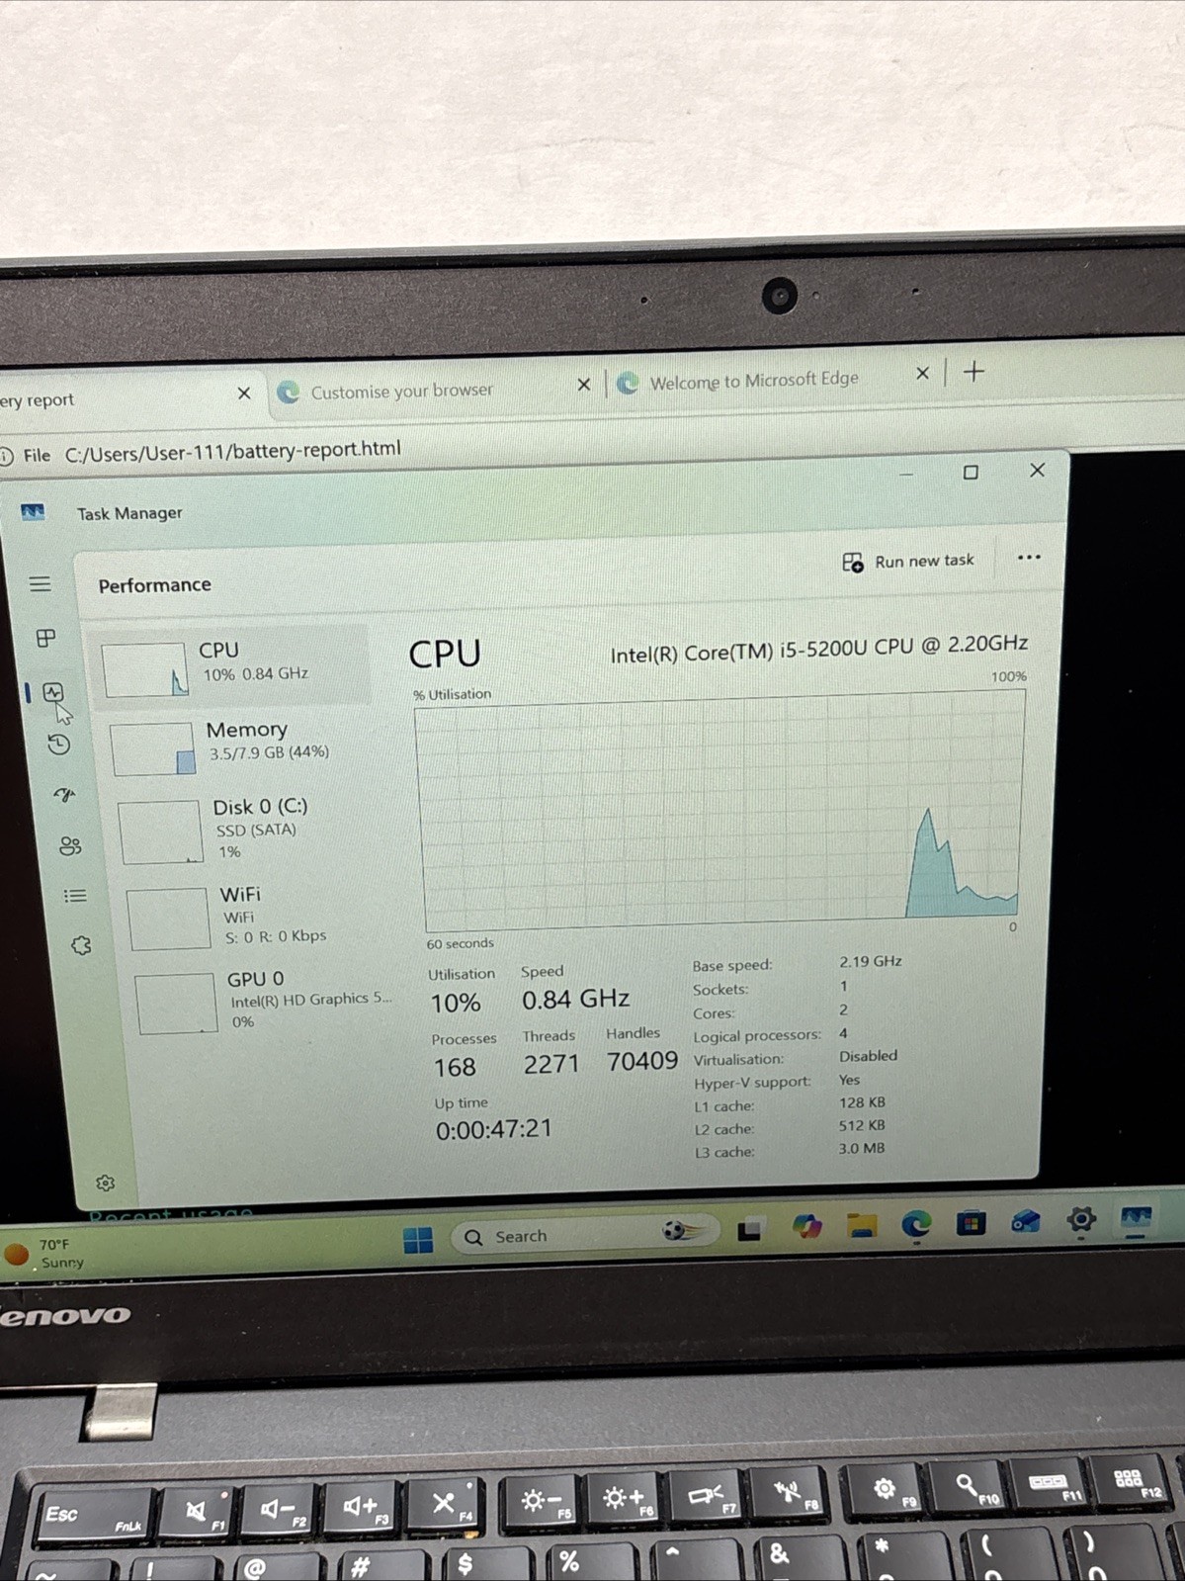Close the Customise your browser tab
1185x1581 pixels.
click(583, 384)
